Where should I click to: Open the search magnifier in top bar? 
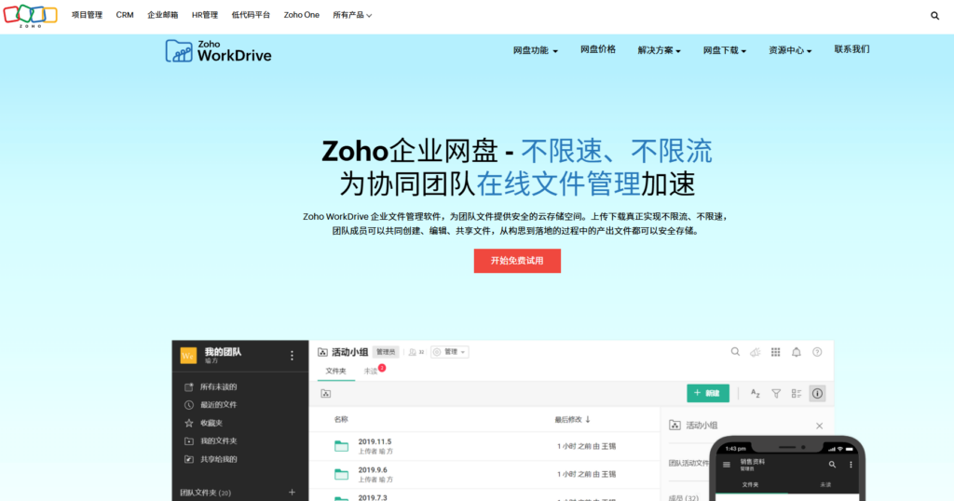pyautogui.click(x=934, y=16)
